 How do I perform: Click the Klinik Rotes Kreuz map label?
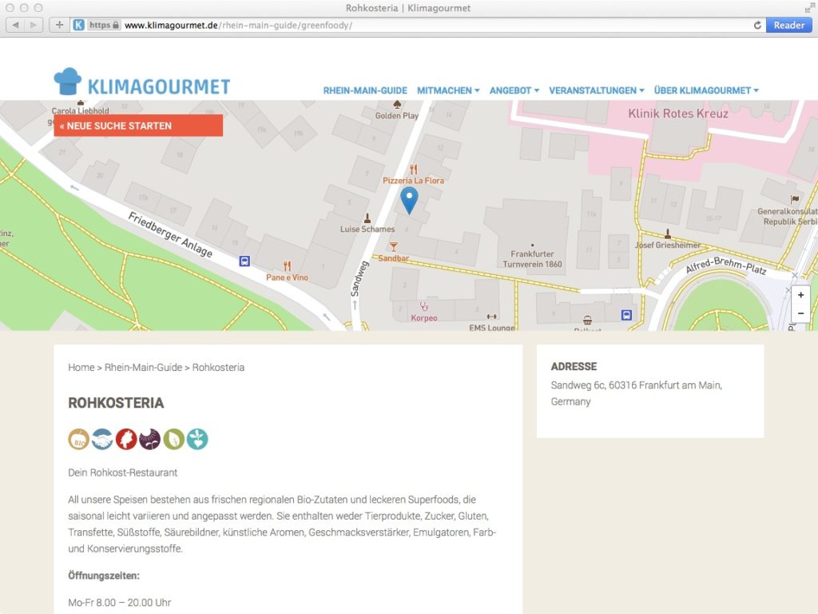coord(677,114)
